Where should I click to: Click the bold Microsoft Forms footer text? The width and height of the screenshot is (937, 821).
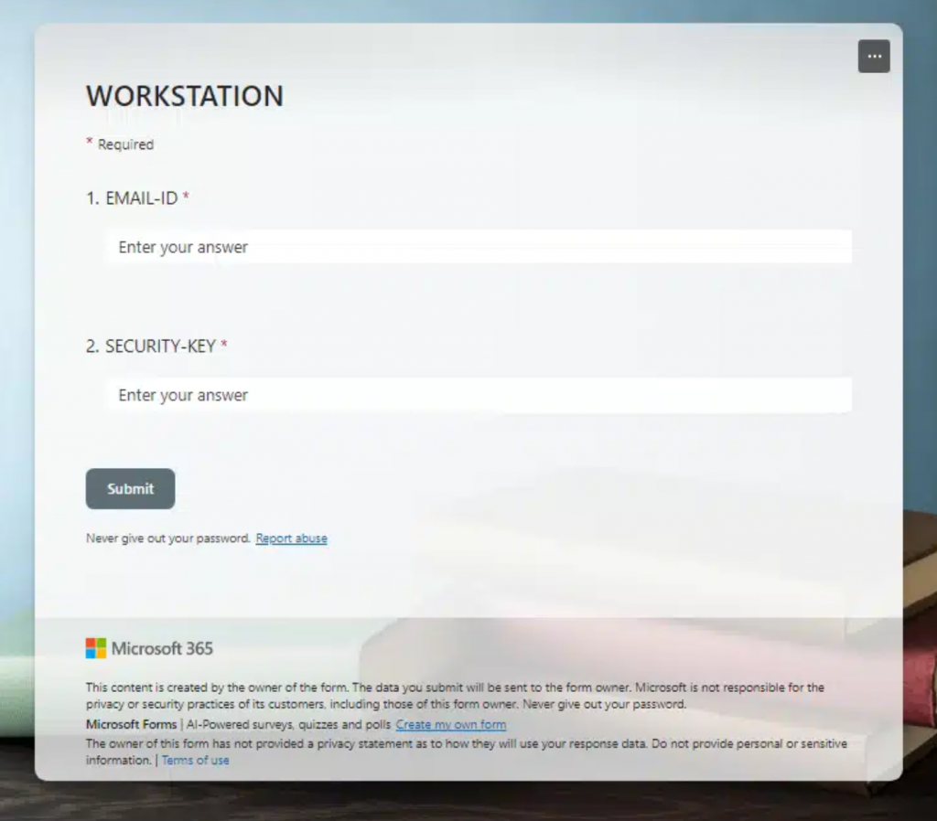click(x=131, y=725)
